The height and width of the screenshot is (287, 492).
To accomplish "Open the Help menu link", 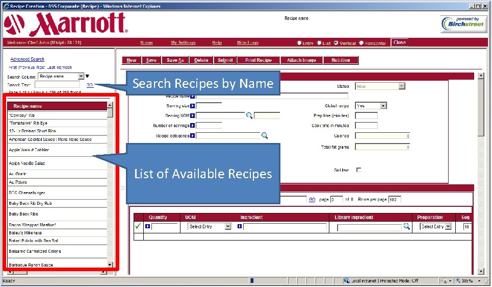I will tap(217, 43).
